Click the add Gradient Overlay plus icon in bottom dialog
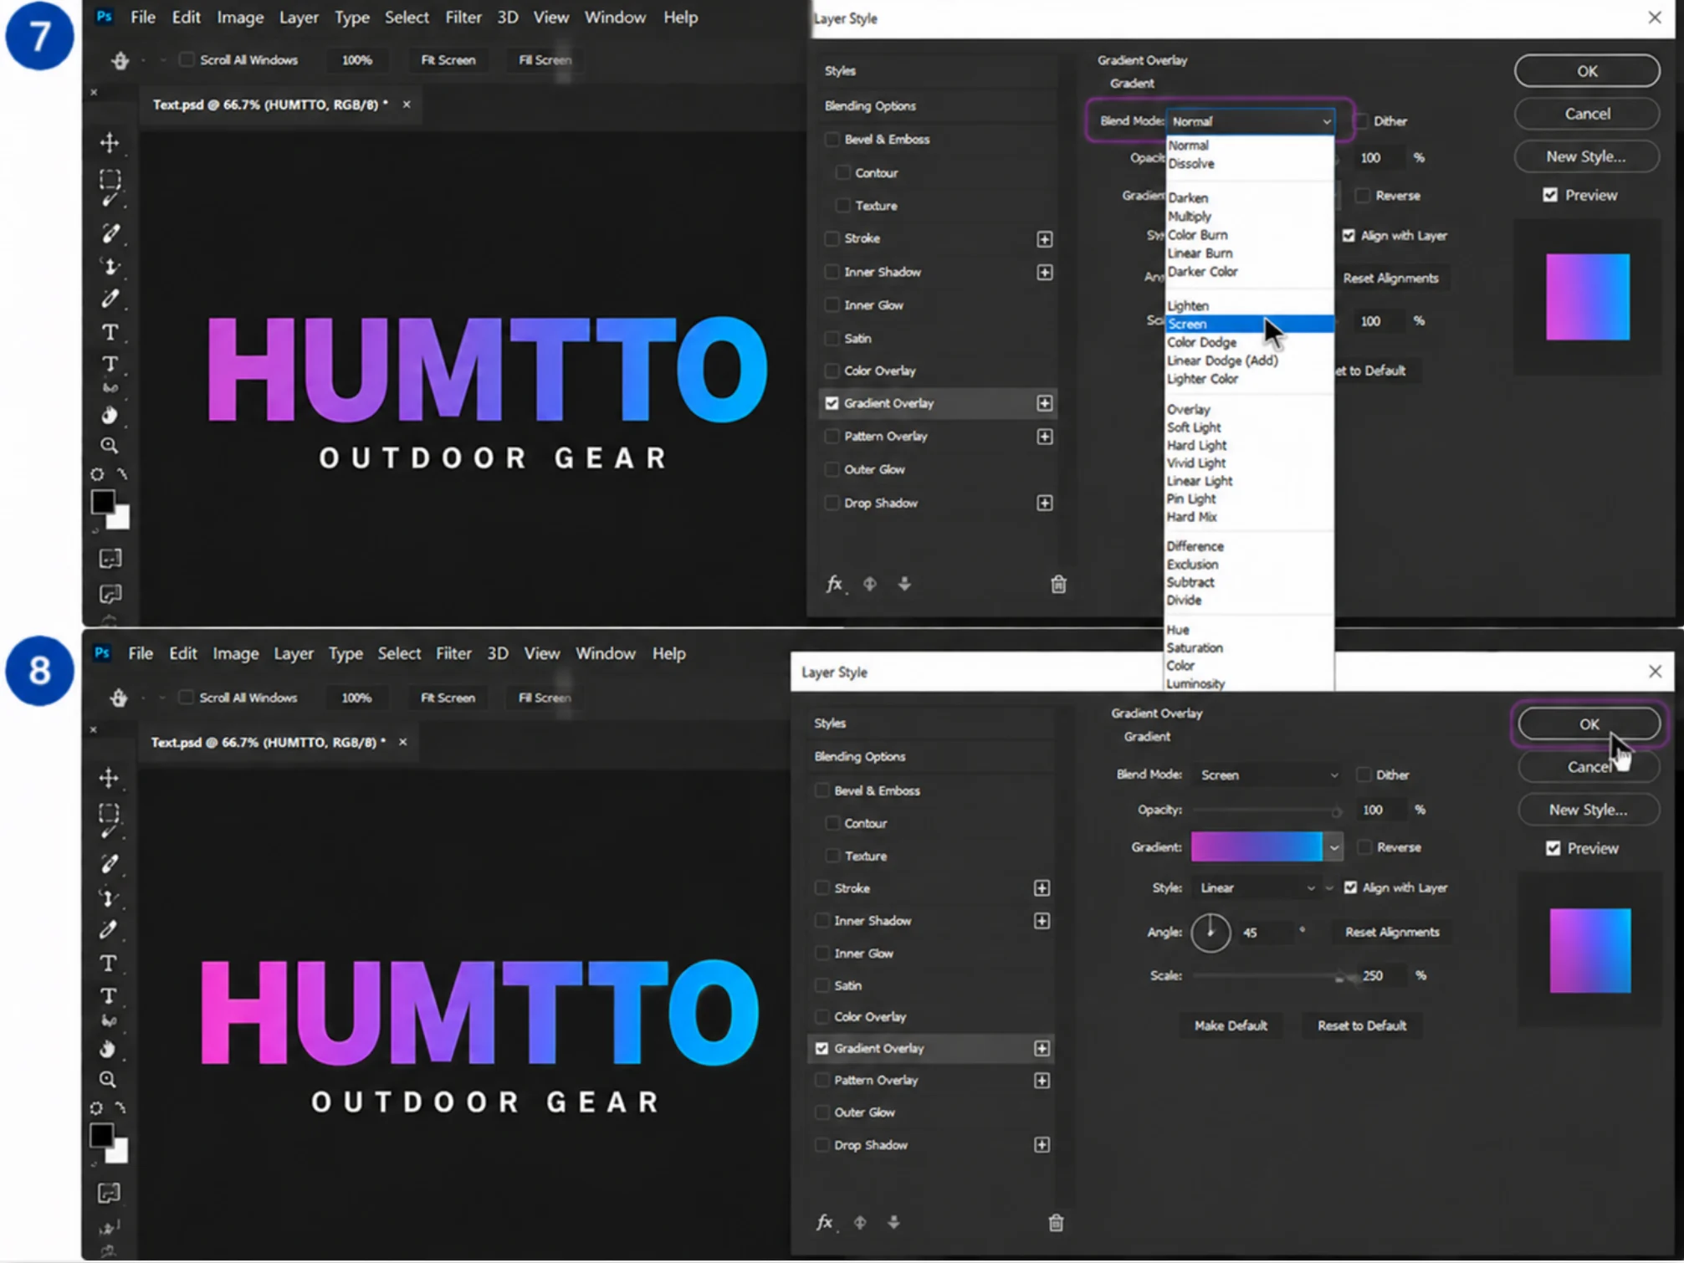This screenshot has width=1684, height=1263. (x=1042, y=1048)
